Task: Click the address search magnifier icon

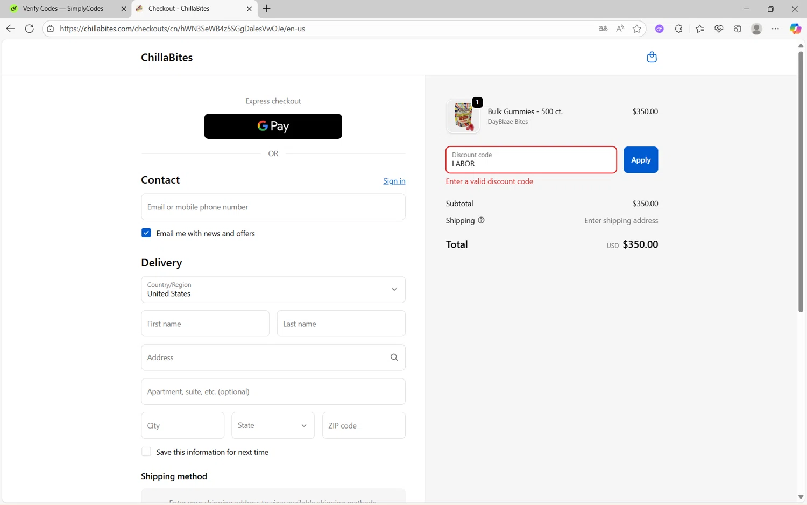Action: click(x=394, y=357)
